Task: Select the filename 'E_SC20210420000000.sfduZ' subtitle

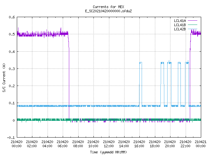Action: [108, 11]
